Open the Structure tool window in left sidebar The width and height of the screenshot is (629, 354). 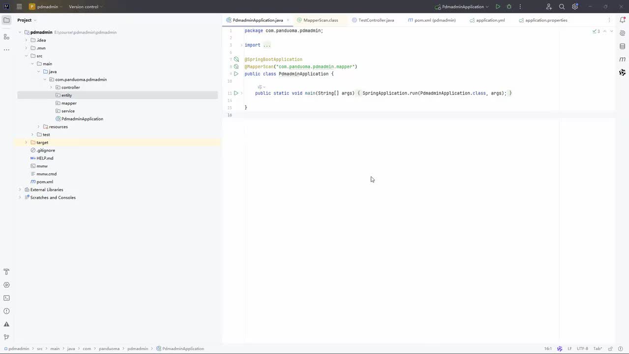(6, 37)
